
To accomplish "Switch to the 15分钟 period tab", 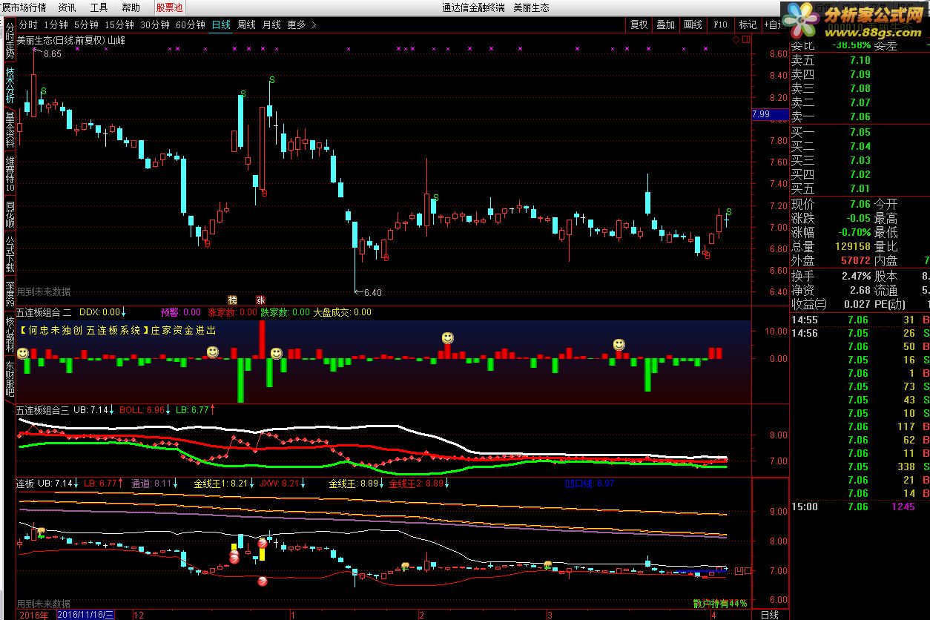I will coord(119,24).
